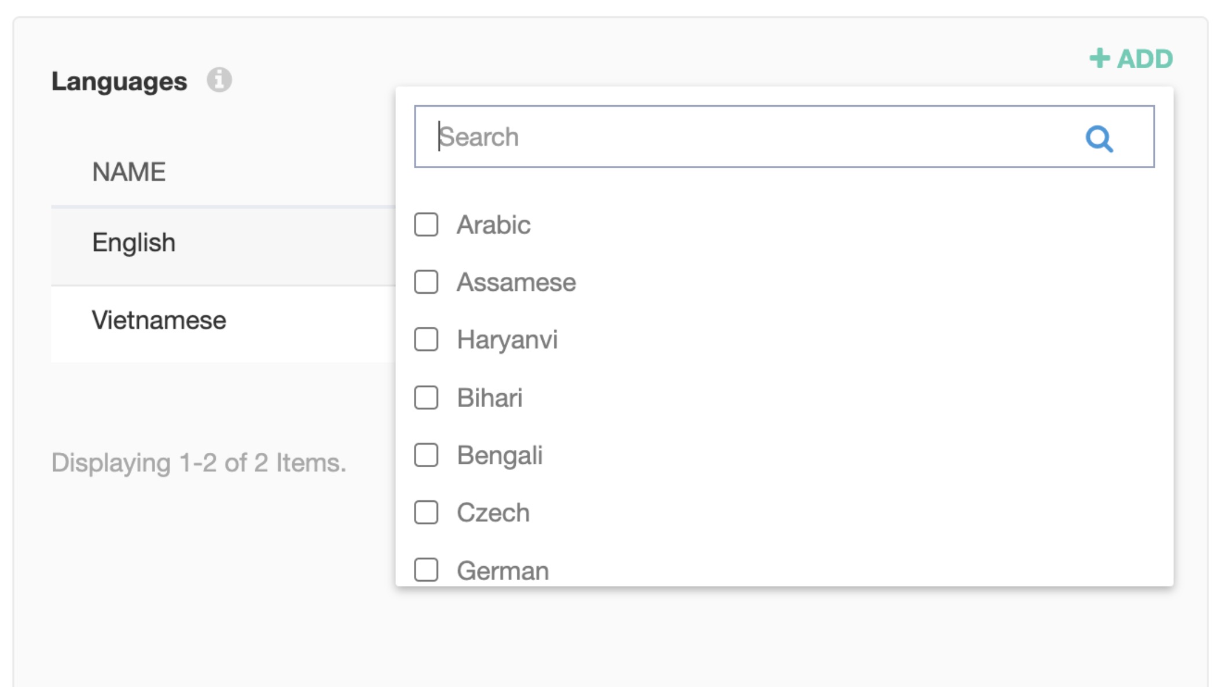The image size is (1219, 687).
Task: Click the plus ADD button
Action: tap(1131, 58)
